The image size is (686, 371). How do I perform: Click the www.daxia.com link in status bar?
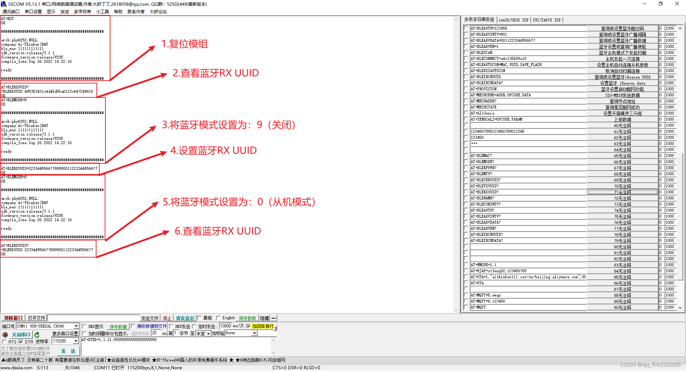tap(17, 367)
